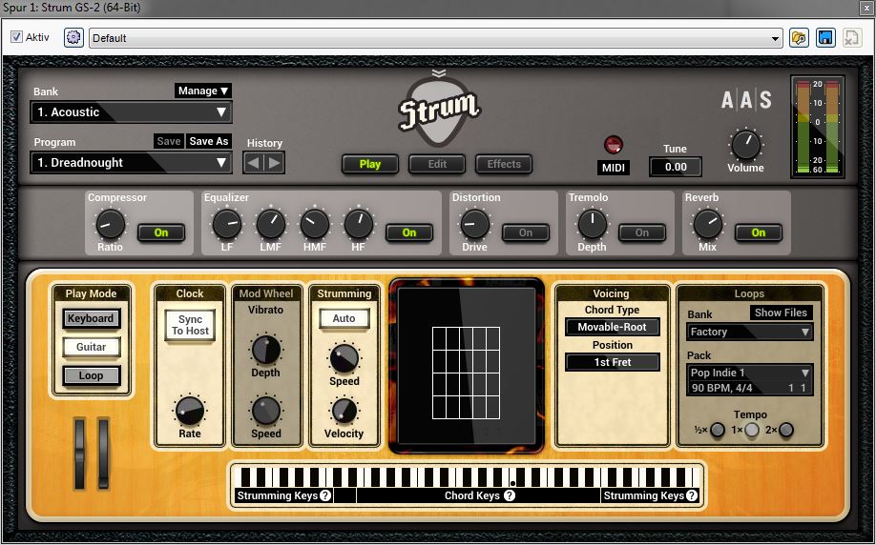Click the Equalizer HF knob
Viewport: 876px width, 545px height.
click(358, 224)
